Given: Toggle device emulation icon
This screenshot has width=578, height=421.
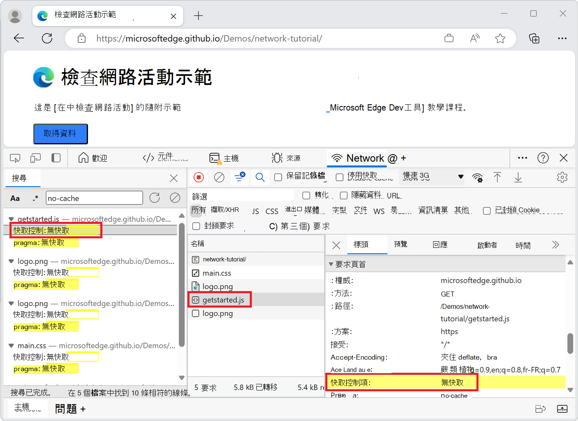Looking at the screenshot, I should click(36, 158).
